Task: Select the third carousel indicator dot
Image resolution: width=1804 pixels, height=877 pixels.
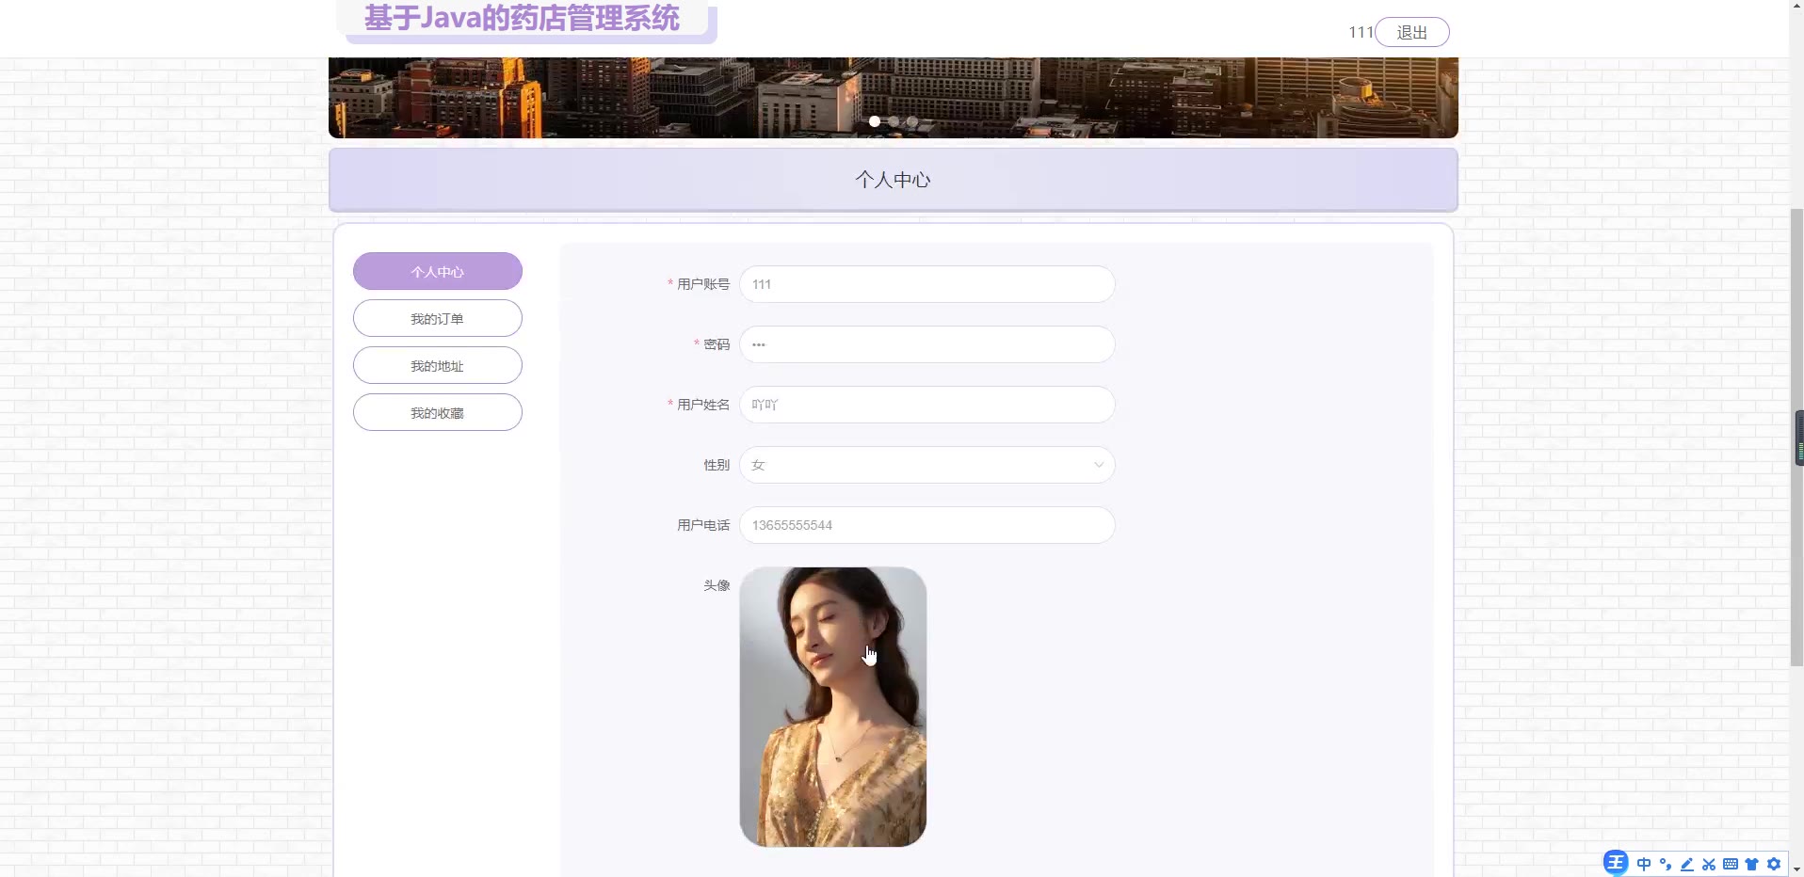Action: [912, 121]
